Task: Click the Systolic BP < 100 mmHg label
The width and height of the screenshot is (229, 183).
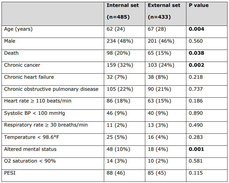Action: point(35,113)
